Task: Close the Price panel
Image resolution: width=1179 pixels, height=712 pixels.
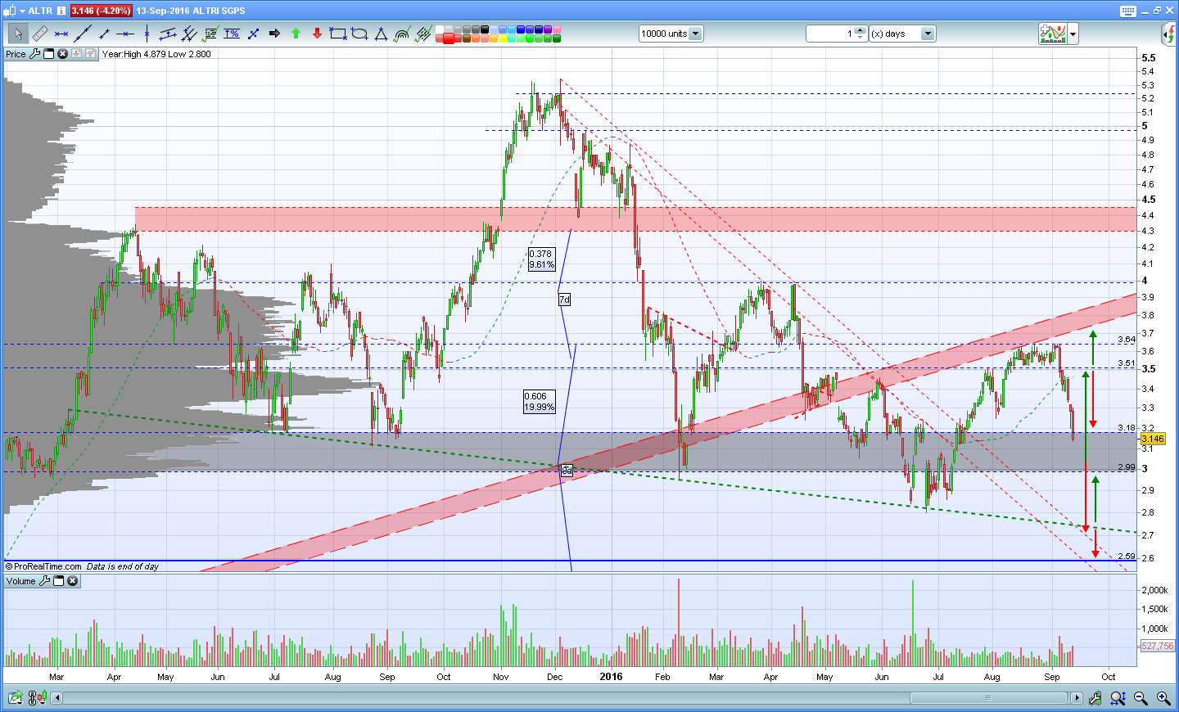Action: 62,54
